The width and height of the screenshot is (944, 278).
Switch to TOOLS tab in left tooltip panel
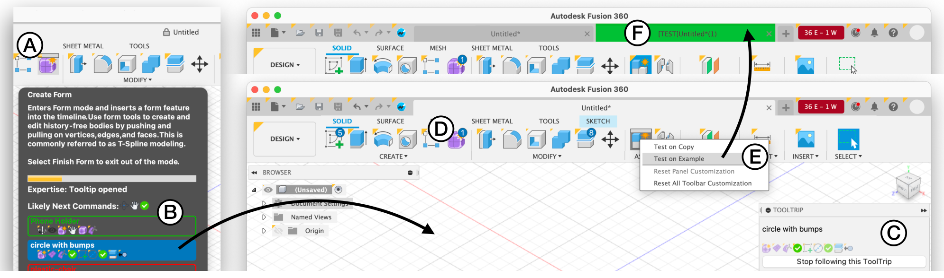point(139,46)
